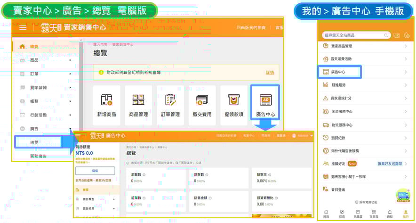416x223 pixels.
Task: Open 廣告中心 in mobile menu list
Action: tap(340, 72)
